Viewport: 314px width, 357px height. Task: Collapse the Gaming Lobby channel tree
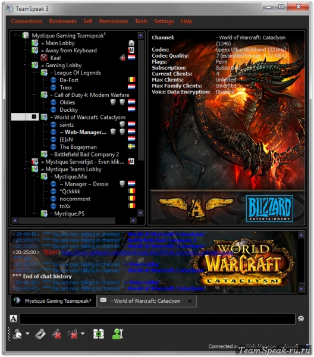pyautogui.click(x=25, y=65)
